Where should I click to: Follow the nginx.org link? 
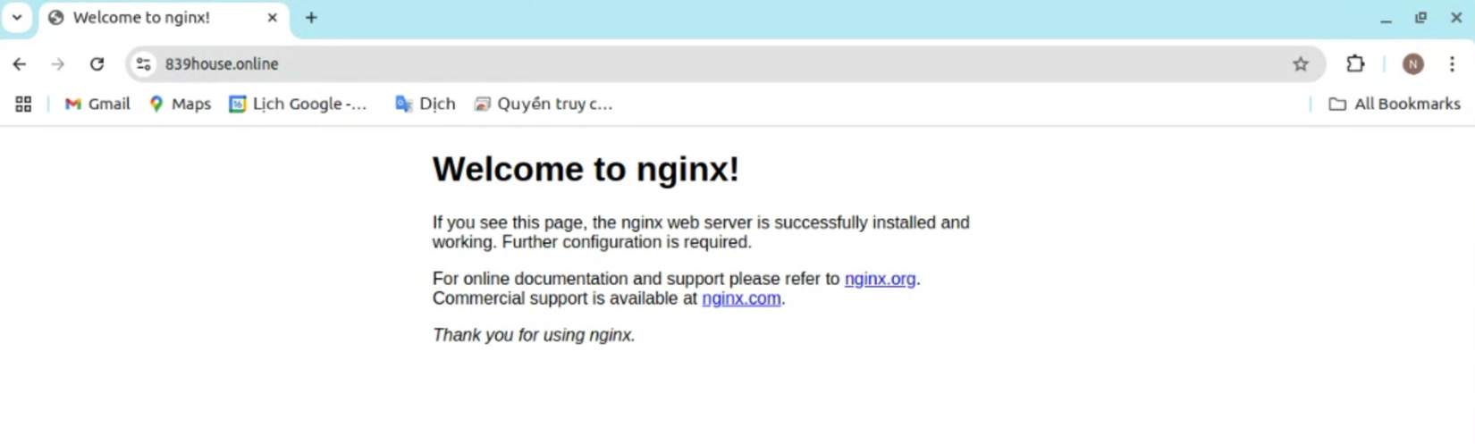tap(880, 279)
